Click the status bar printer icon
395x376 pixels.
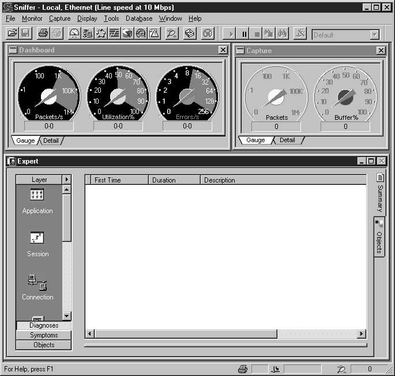243,369
